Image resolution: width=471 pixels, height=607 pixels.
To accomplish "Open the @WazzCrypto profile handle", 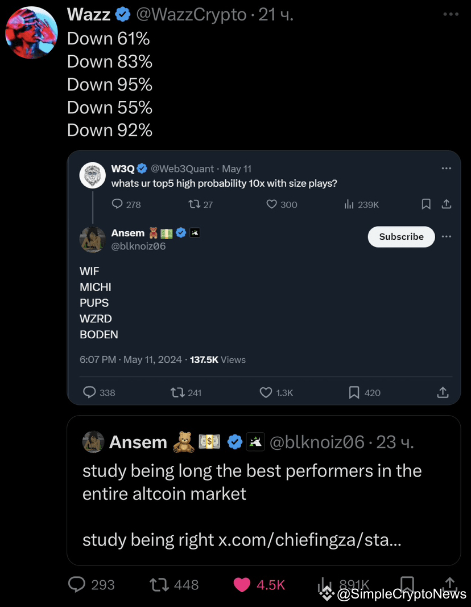I will click(191, 15).
